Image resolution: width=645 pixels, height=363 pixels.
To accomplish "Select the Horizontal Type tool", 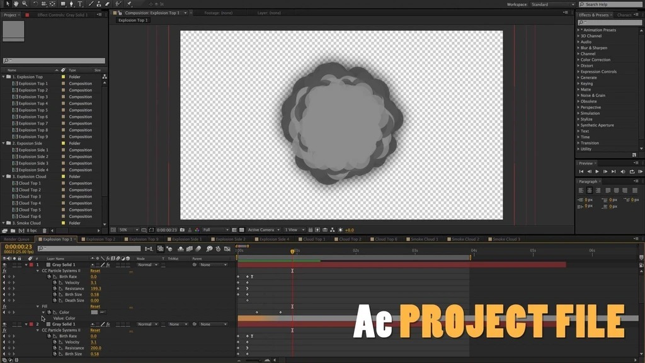I will click(x=80, y=4).
